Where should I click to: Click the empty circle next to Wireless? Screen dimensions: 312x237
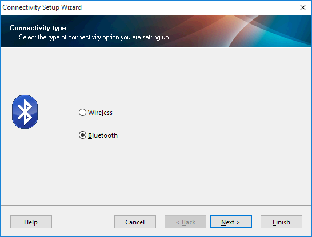pyautogui.click(x=82, y=113)
